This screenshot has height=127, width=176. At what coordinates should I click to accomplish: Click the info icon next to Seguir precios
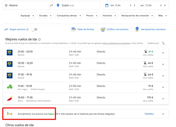point(28,29)
